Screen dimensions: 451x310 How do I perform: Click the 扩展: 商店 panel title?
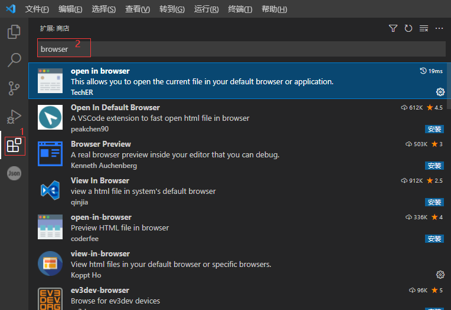(55, 28)
